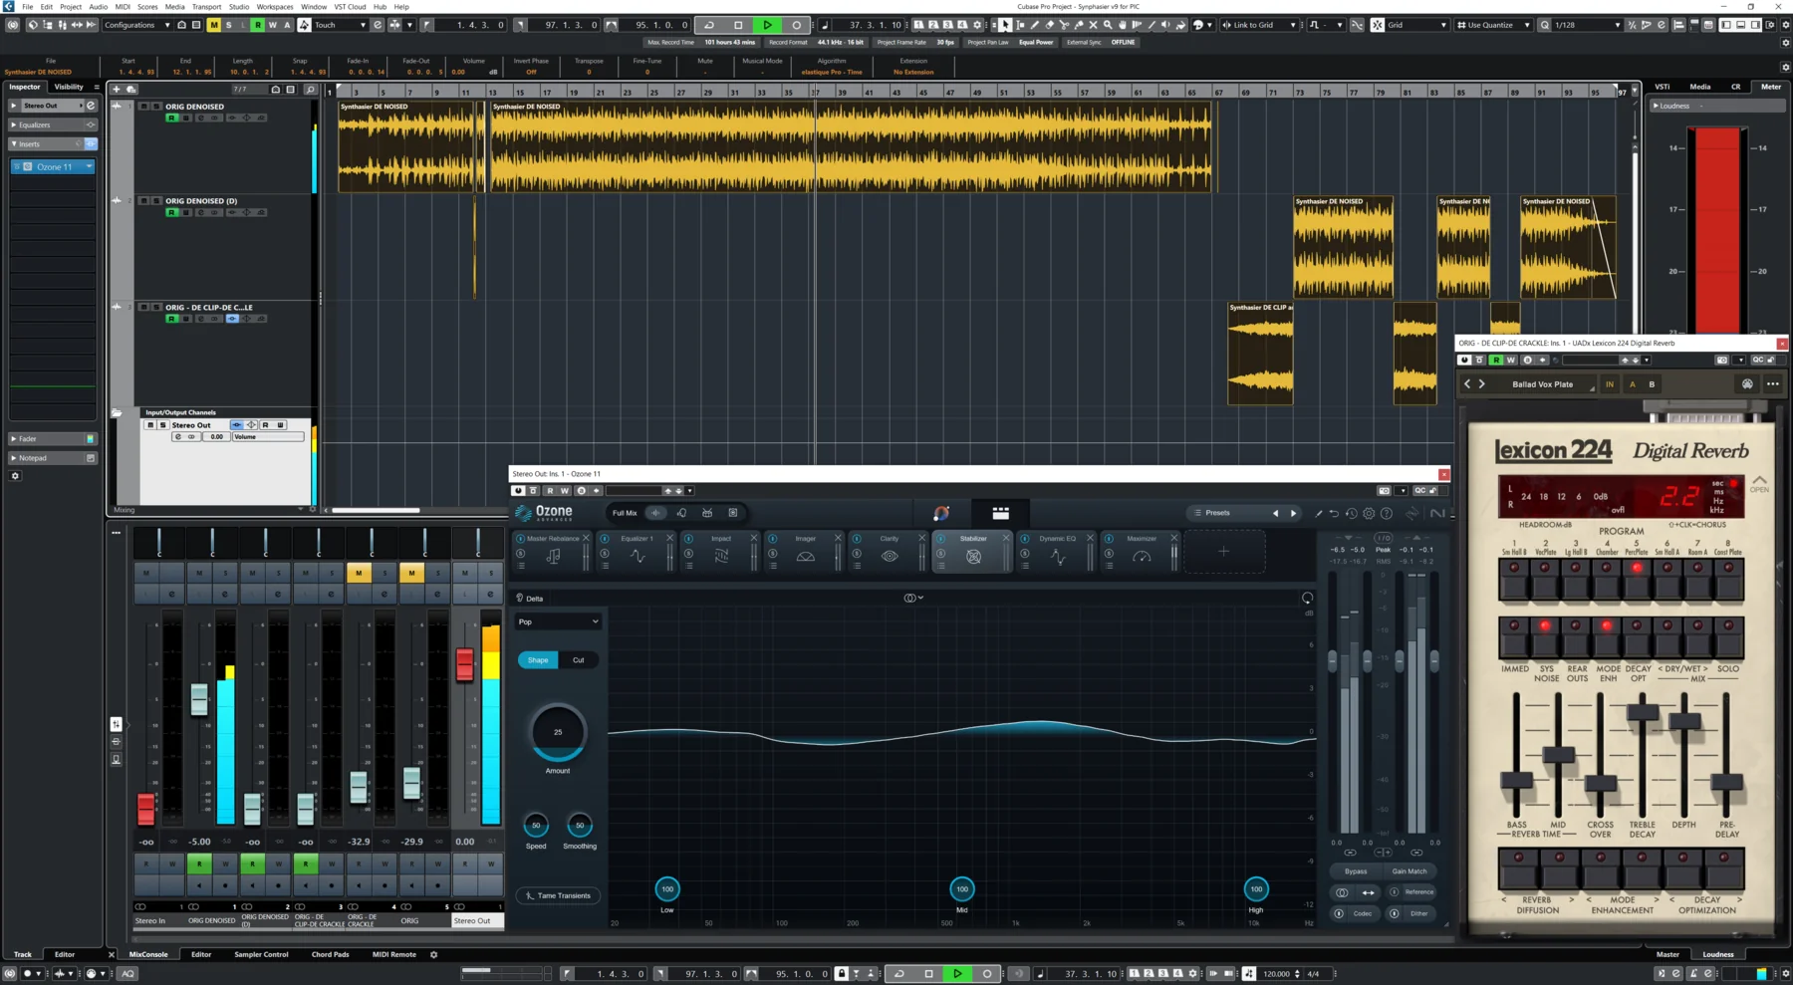
Task: Mute the Stereo Out channel in MixConsole
Action: coord(463,572)
